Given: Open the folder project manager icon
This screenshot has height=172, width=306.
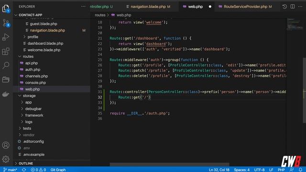Looking at the screenshot, I should pyautogui.click(x=6, y=79).
